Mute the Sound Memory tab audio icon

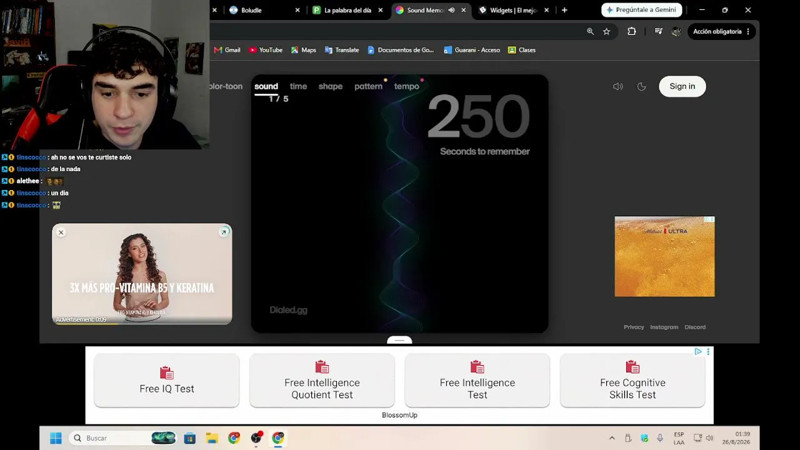tap(451, 10)
